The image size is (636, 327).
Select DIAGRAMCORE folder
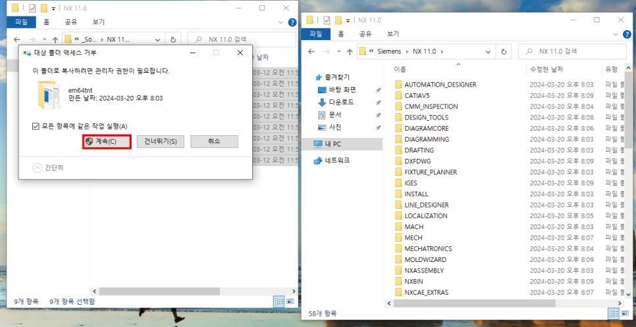pos(427,128)
